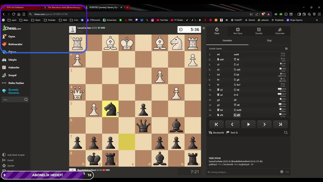The width and height of the screenshot is (323, 182).
Task: Open the Giyim bookmarks folder
Action: coord(36,20)
